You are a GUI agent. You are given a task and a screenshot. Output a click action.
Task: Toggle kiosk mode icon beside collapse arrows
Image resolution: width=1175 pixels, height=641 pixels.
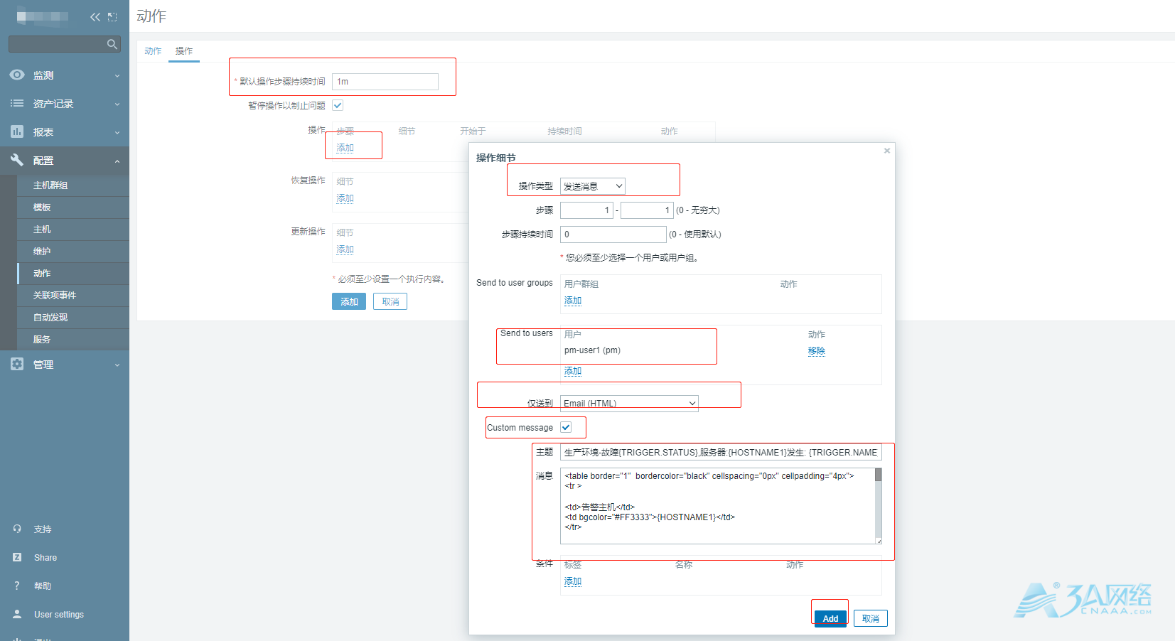(112, 16)
